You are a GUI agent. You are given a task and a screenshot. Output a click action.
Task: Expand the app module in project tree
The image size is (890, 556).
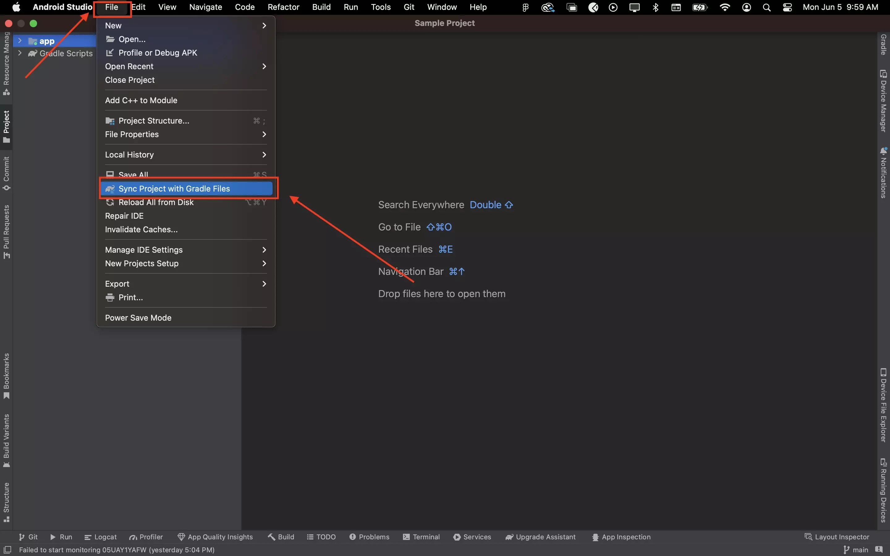coord(20,41)
